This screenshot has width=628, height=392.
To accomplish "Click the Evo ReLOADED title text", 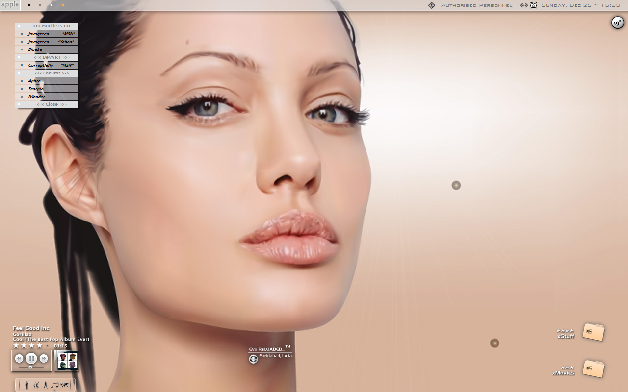I will [x=267, y=349].
